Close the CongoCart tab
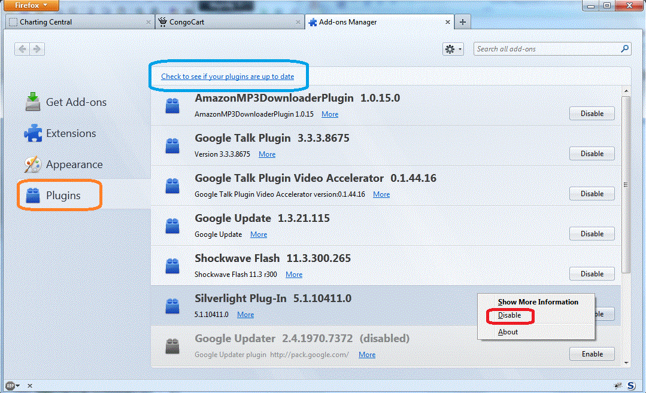The height and width of the screenshot is (393, 646). 298,22
